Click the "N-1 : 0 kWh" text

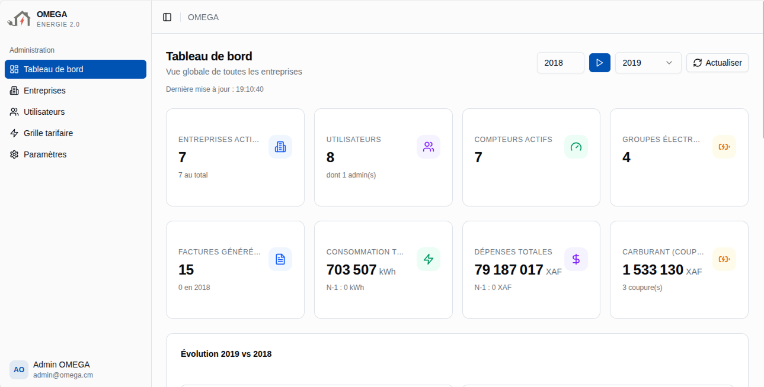[x=346, y=288]
